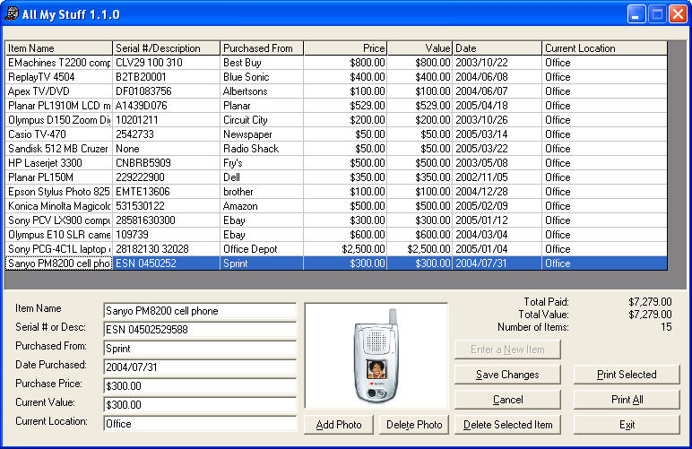Focus the Purchased From field
The image size is (692, 449).
[200, 349]
